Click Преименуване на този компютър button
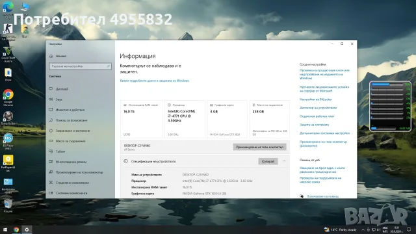This screenshot has height=234, width=416. tap(259, 147)
